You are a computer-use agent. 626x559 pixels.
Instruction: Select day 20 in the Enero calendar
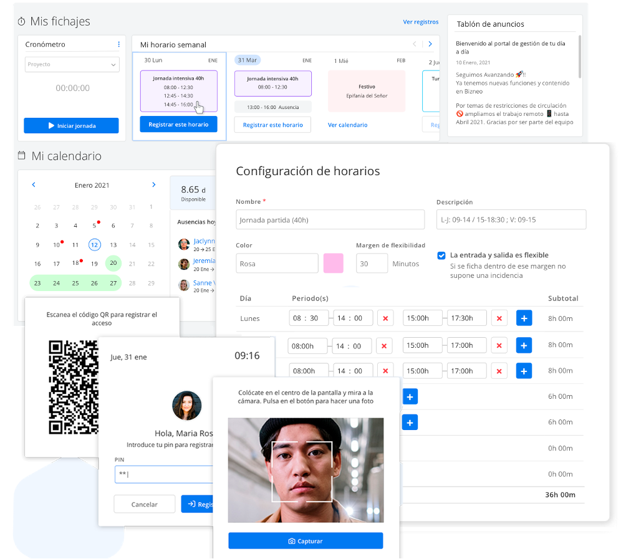[113, 264]
